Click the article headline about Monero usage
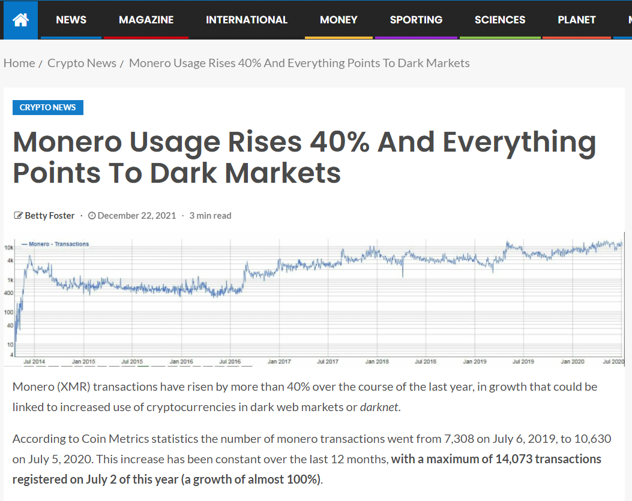 click(304, 158)
